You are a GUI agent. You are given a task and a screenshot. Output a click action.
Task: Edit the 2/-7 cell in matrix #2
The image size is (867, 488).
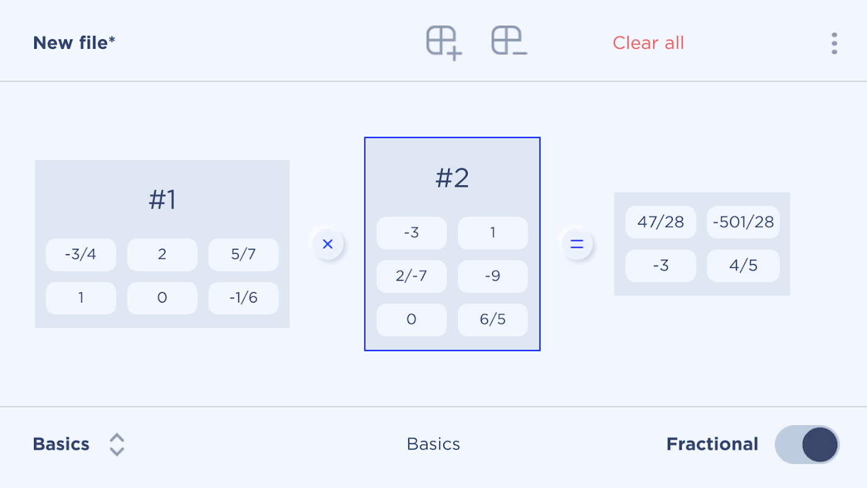pyautogui.click(x=412, y=276)
